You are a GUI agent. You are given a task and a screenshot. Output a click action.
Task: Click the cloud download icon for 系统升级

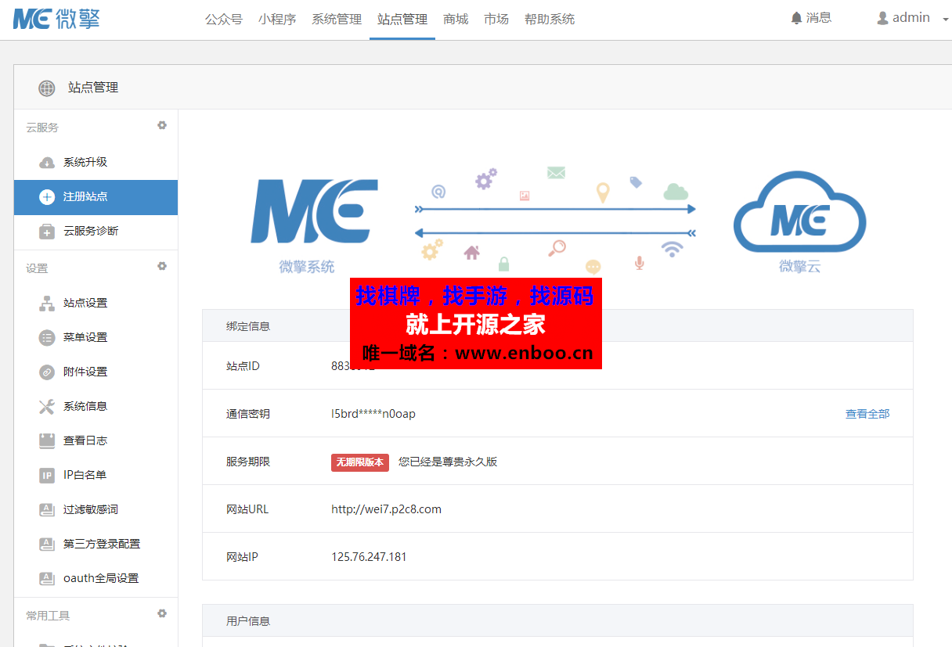tap(47, 163)
